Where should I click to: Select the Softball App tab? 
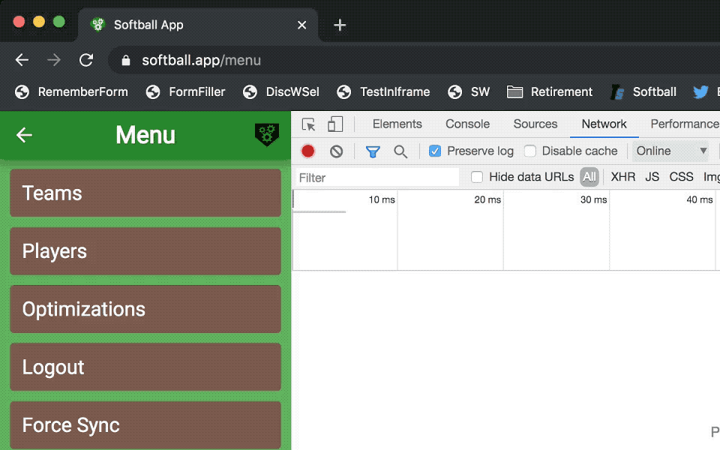pos(198,25)
